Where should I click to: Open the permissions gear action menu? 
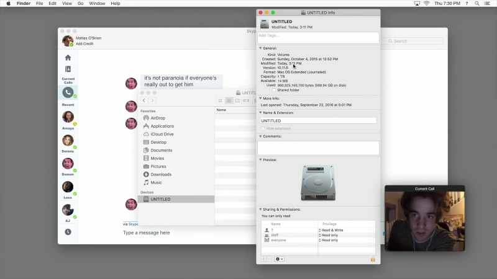pos(279,259)
